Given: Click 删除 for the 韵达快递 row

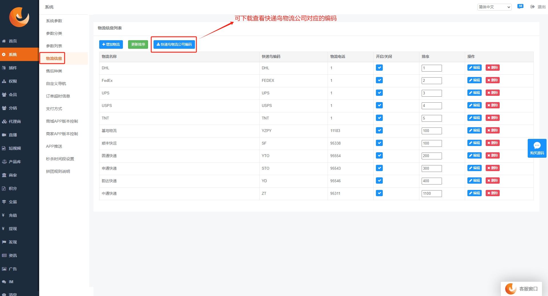Looking at the screenshot, I should pos(493,181).
